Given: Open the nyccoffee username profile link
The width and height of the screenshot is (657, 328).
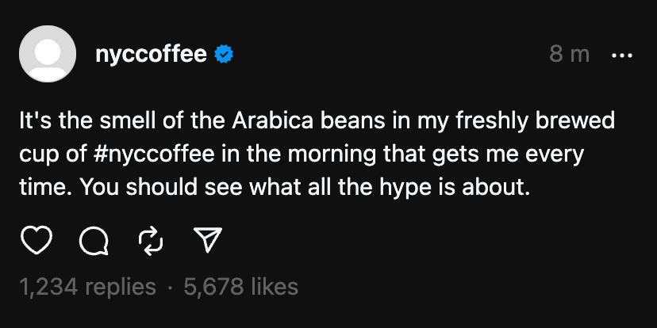Looking at the screenshot, I should (152, 55).
